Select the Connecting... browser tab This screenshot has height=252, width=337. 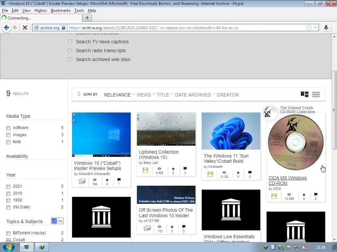(x=41, y=18)
